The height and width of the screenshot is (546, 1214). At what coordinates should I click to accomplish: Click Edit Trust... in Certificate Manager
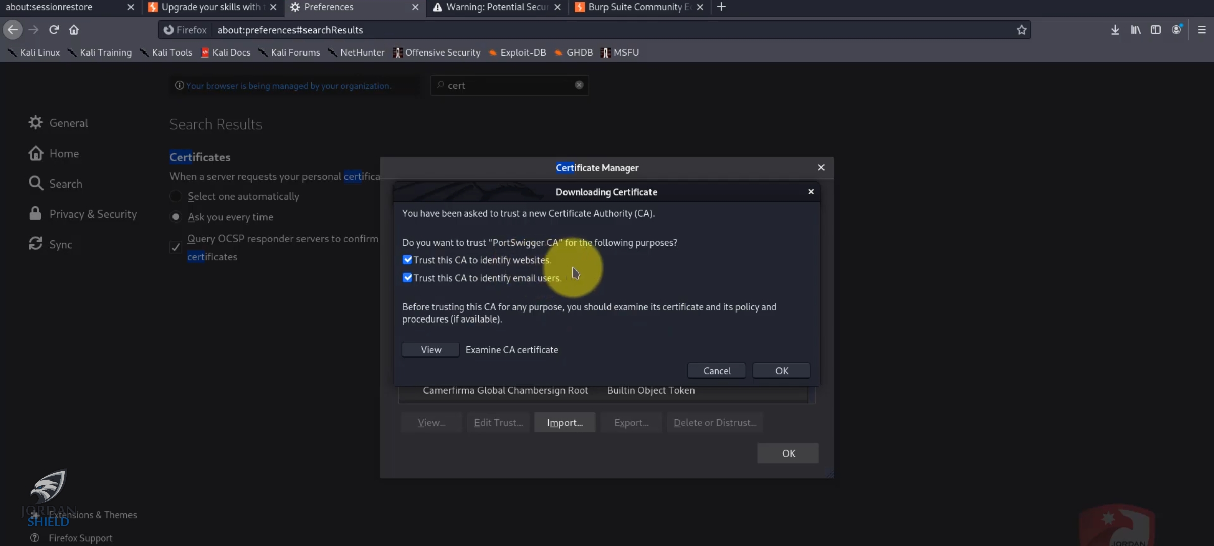coord(498,423)
